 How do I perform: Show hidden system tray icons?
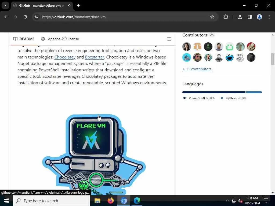tap(227, 201)
